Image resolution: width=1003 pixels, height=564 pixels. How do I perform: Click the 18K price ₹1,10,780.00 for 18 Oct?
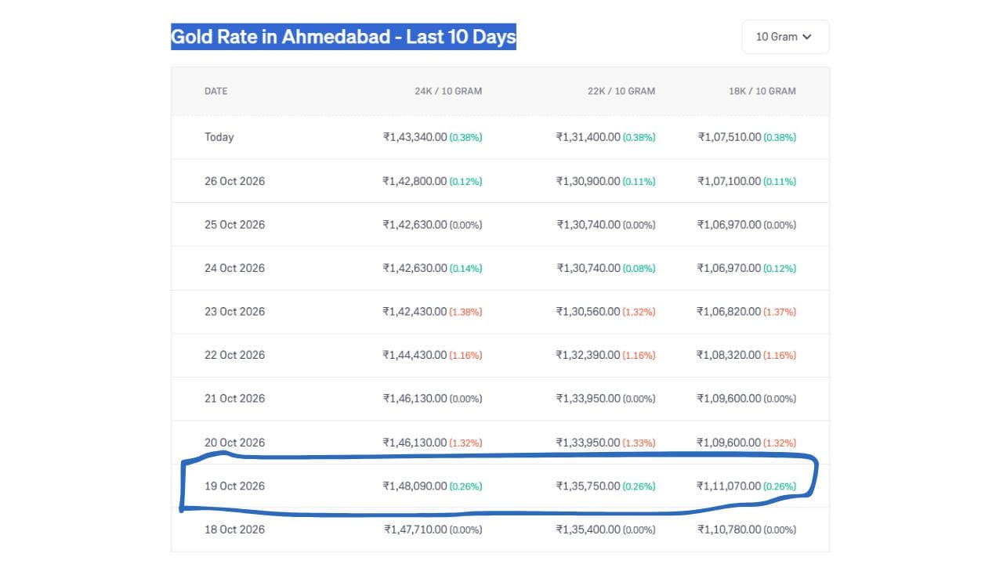click(729, 530)
